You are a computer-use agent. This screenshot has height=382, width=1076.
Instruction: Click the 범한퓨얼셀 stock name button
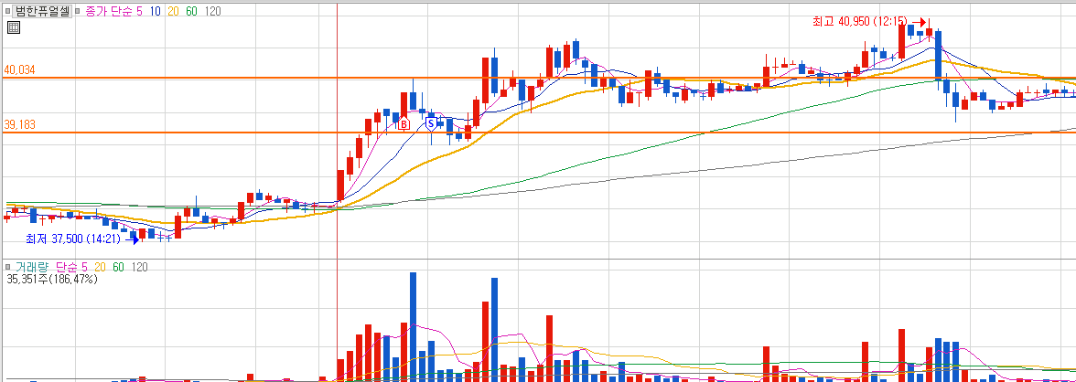(42, 12)
